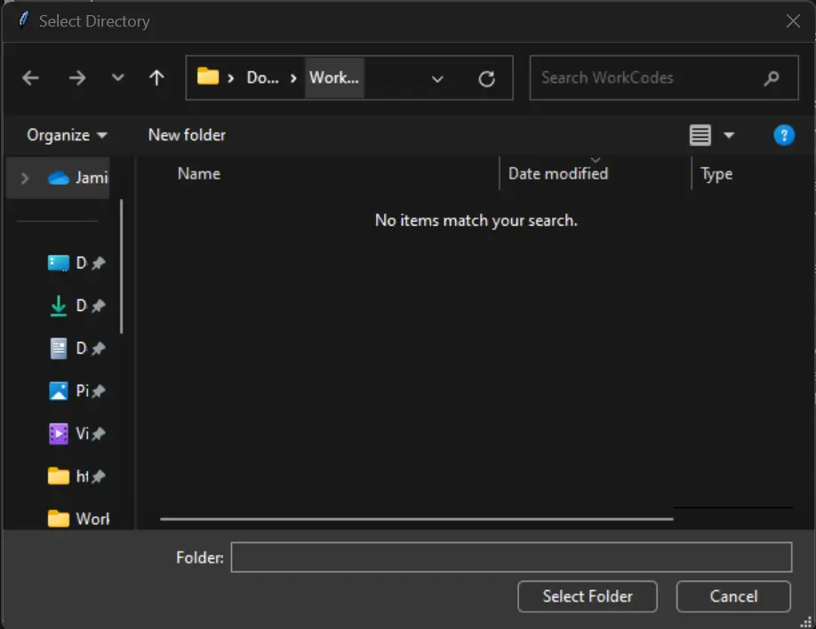Select the OneDrive cloud entry for Jami
The width and height of the screenshot is (816, 629).
76,178
